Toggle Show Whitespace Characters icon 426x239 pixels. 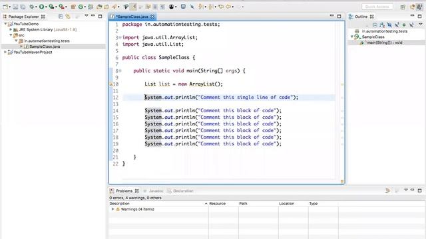(x=162, y=7)
